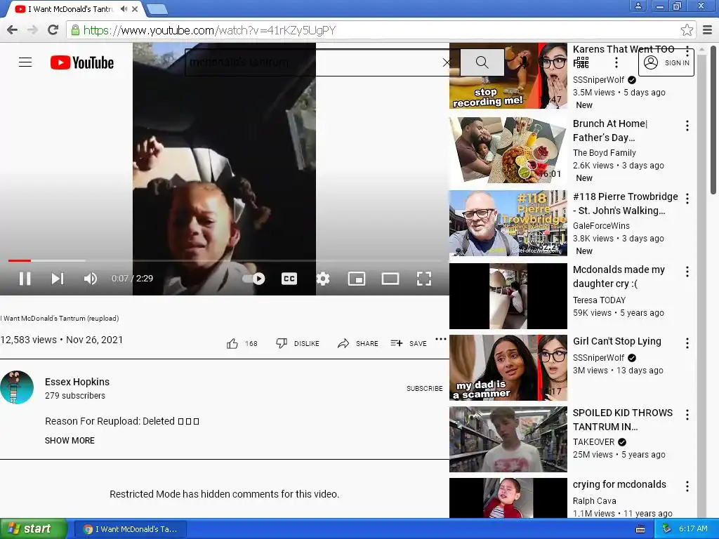Click the SIGN IN button
Viewport: 719px width, 539px height.
[666, 62]
